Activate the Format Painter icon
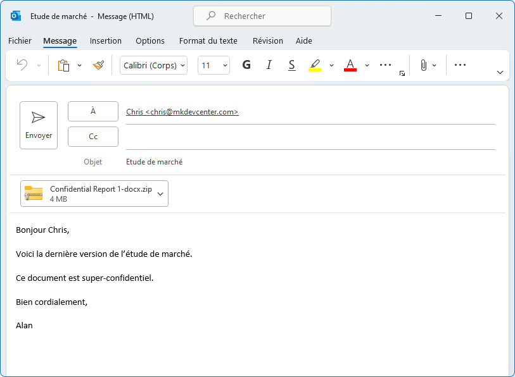Viewport: 515px width, 377px height. (99, 65)
